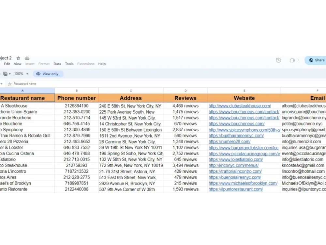Open numero28.com link

click(x=230, y=142)
